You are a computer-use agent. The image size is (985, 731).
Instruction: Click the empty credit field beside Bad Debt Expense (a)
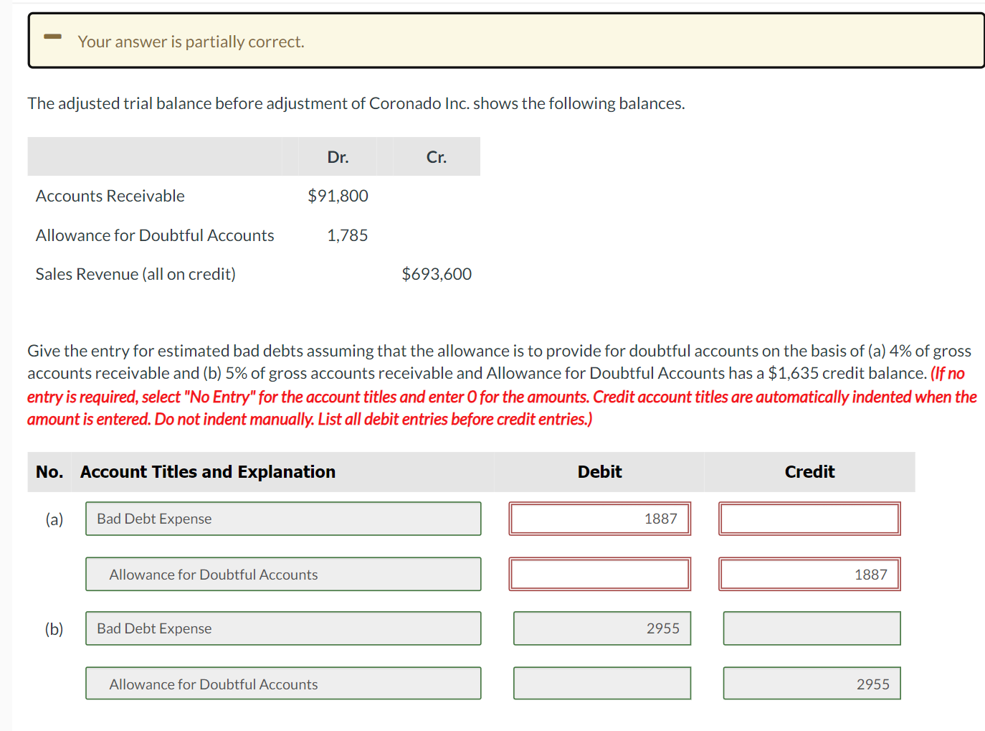809,518
